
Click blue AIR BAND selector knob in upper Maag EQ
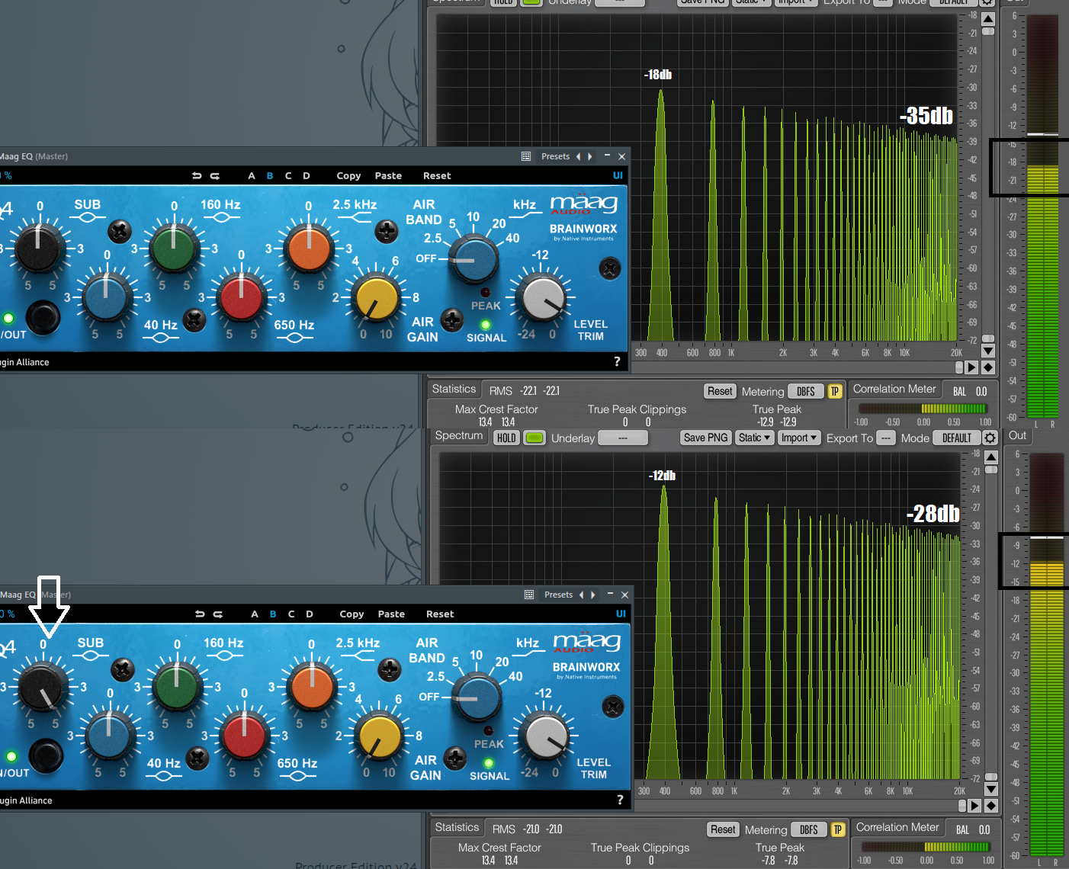(474, 258)
